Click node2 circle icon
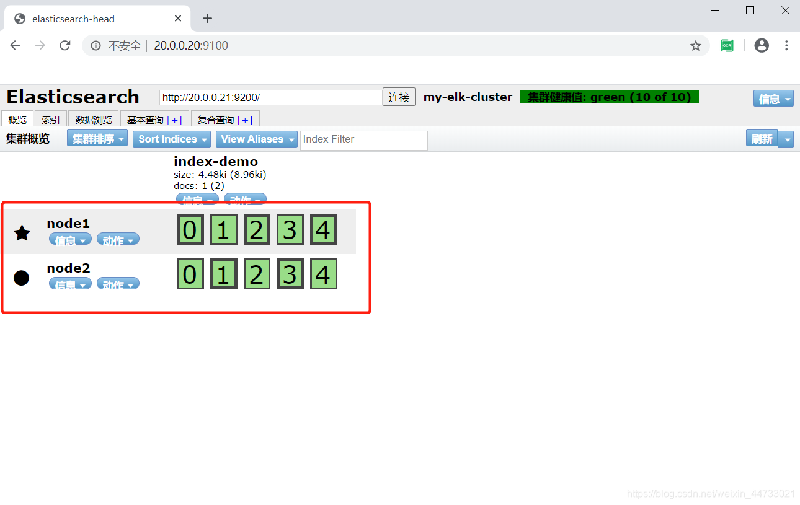800x505 pixels. coord(22,278)
